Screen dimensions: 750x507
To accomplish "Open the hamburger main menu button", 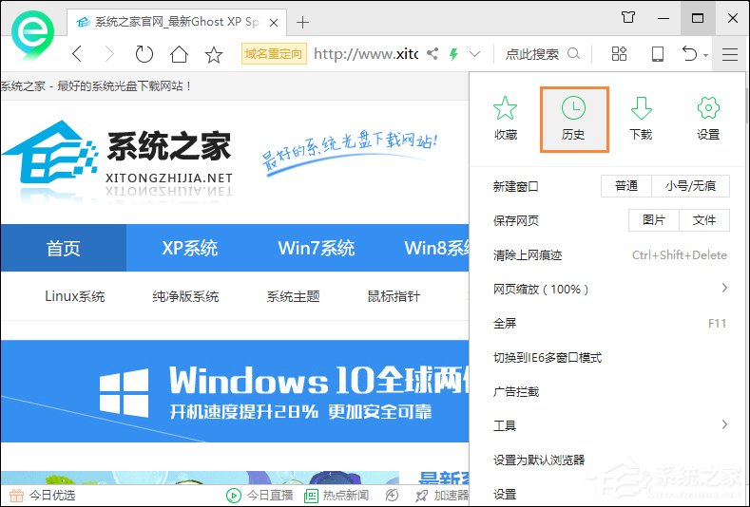I will 729,54.
